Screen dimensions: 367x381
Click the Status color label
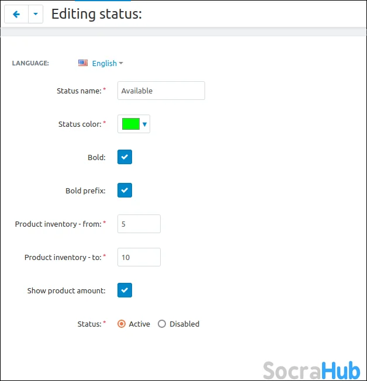point(80,124)
